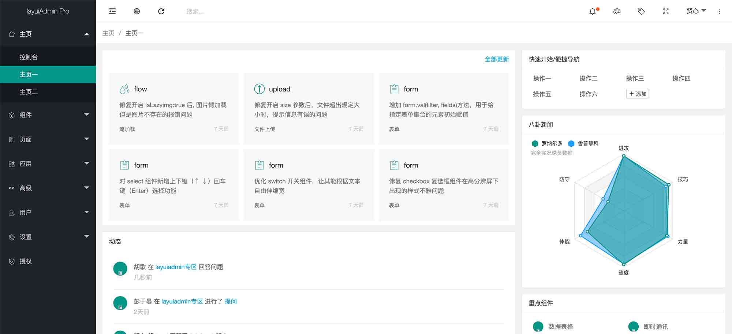732x334 pixels.
Task: Click the 用户 person icon in the sidebar
Action: pos(12,213)
